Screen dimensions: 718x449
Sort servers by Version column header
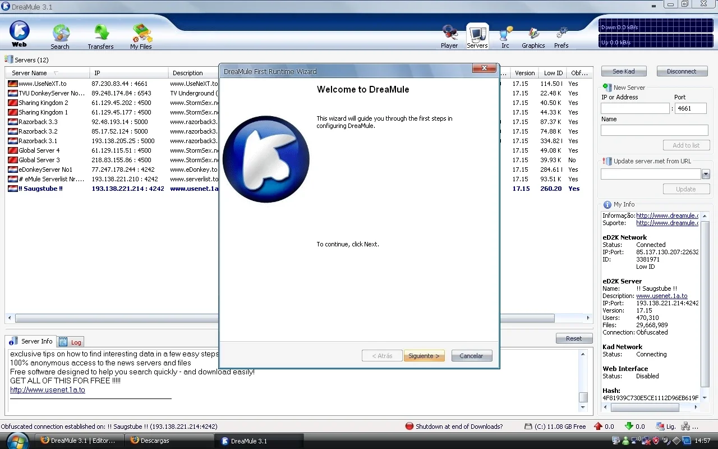click(525, 73)
